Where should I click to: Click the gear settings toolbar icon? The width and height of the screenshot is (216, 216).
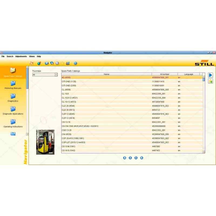[x=57, y=63]
